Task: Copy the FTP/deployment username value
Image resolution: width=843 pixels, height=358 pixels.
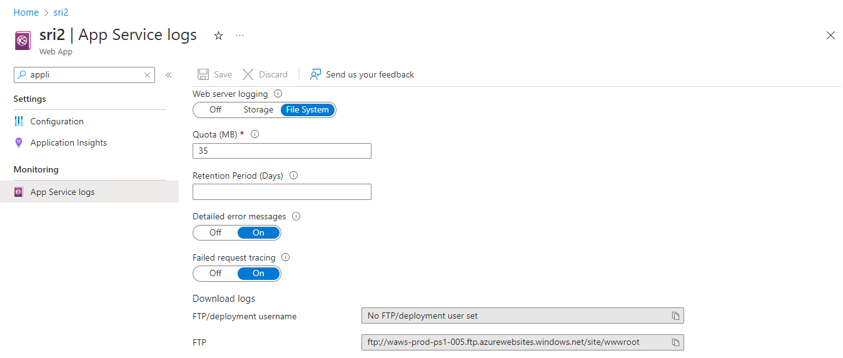Action: tap(675, 316)
